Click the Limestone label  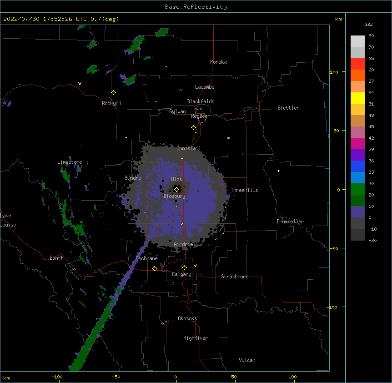pos(70,162)
